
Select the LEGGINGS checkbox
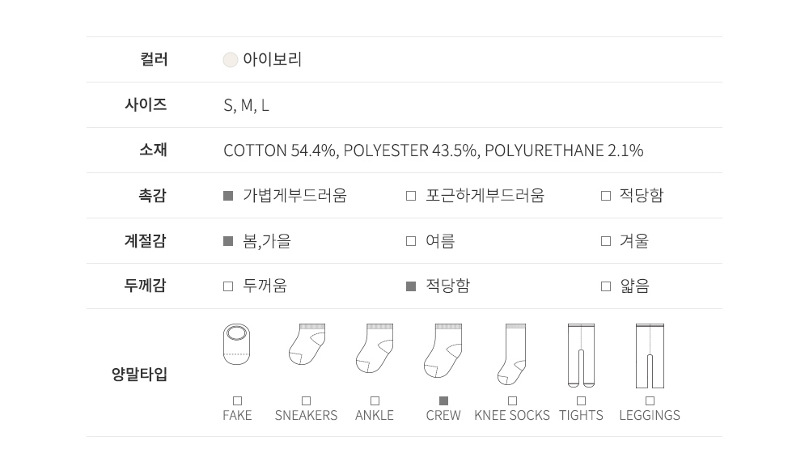(x=650, y=400)
